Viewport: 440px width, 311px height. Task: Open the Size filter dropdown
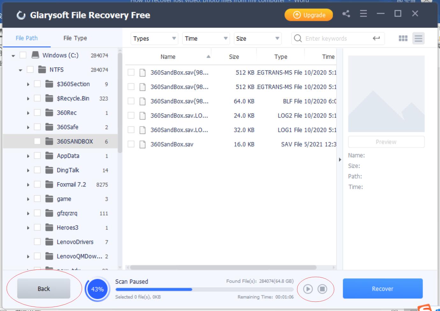point(258,38)
